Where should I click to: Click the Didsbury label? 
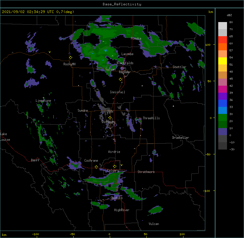click(108, 122)
